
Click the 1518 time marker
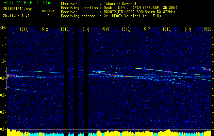[166, 29]
